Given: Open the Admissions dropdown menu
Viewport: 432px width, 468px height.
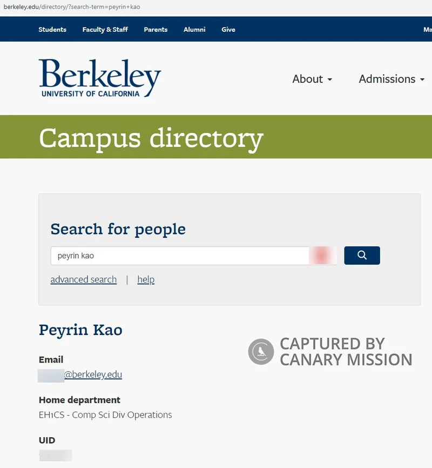Looking at the screenshot, I should pyautogui.click(x=388, y=79).
